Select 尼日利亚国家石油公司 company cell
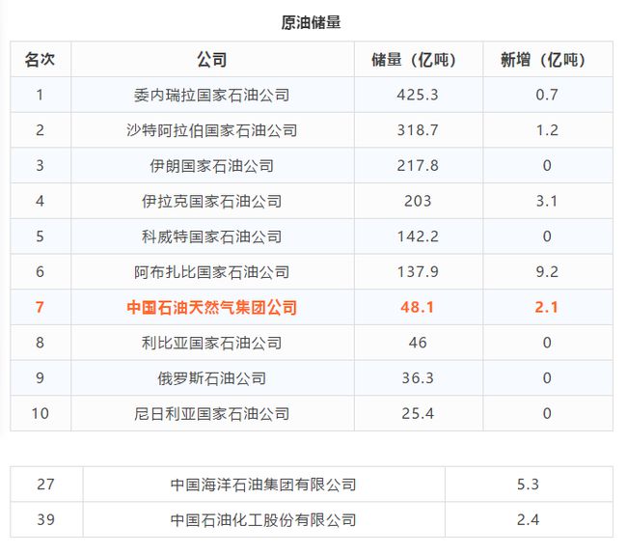The image size is (627, 554). click(212, 414)
